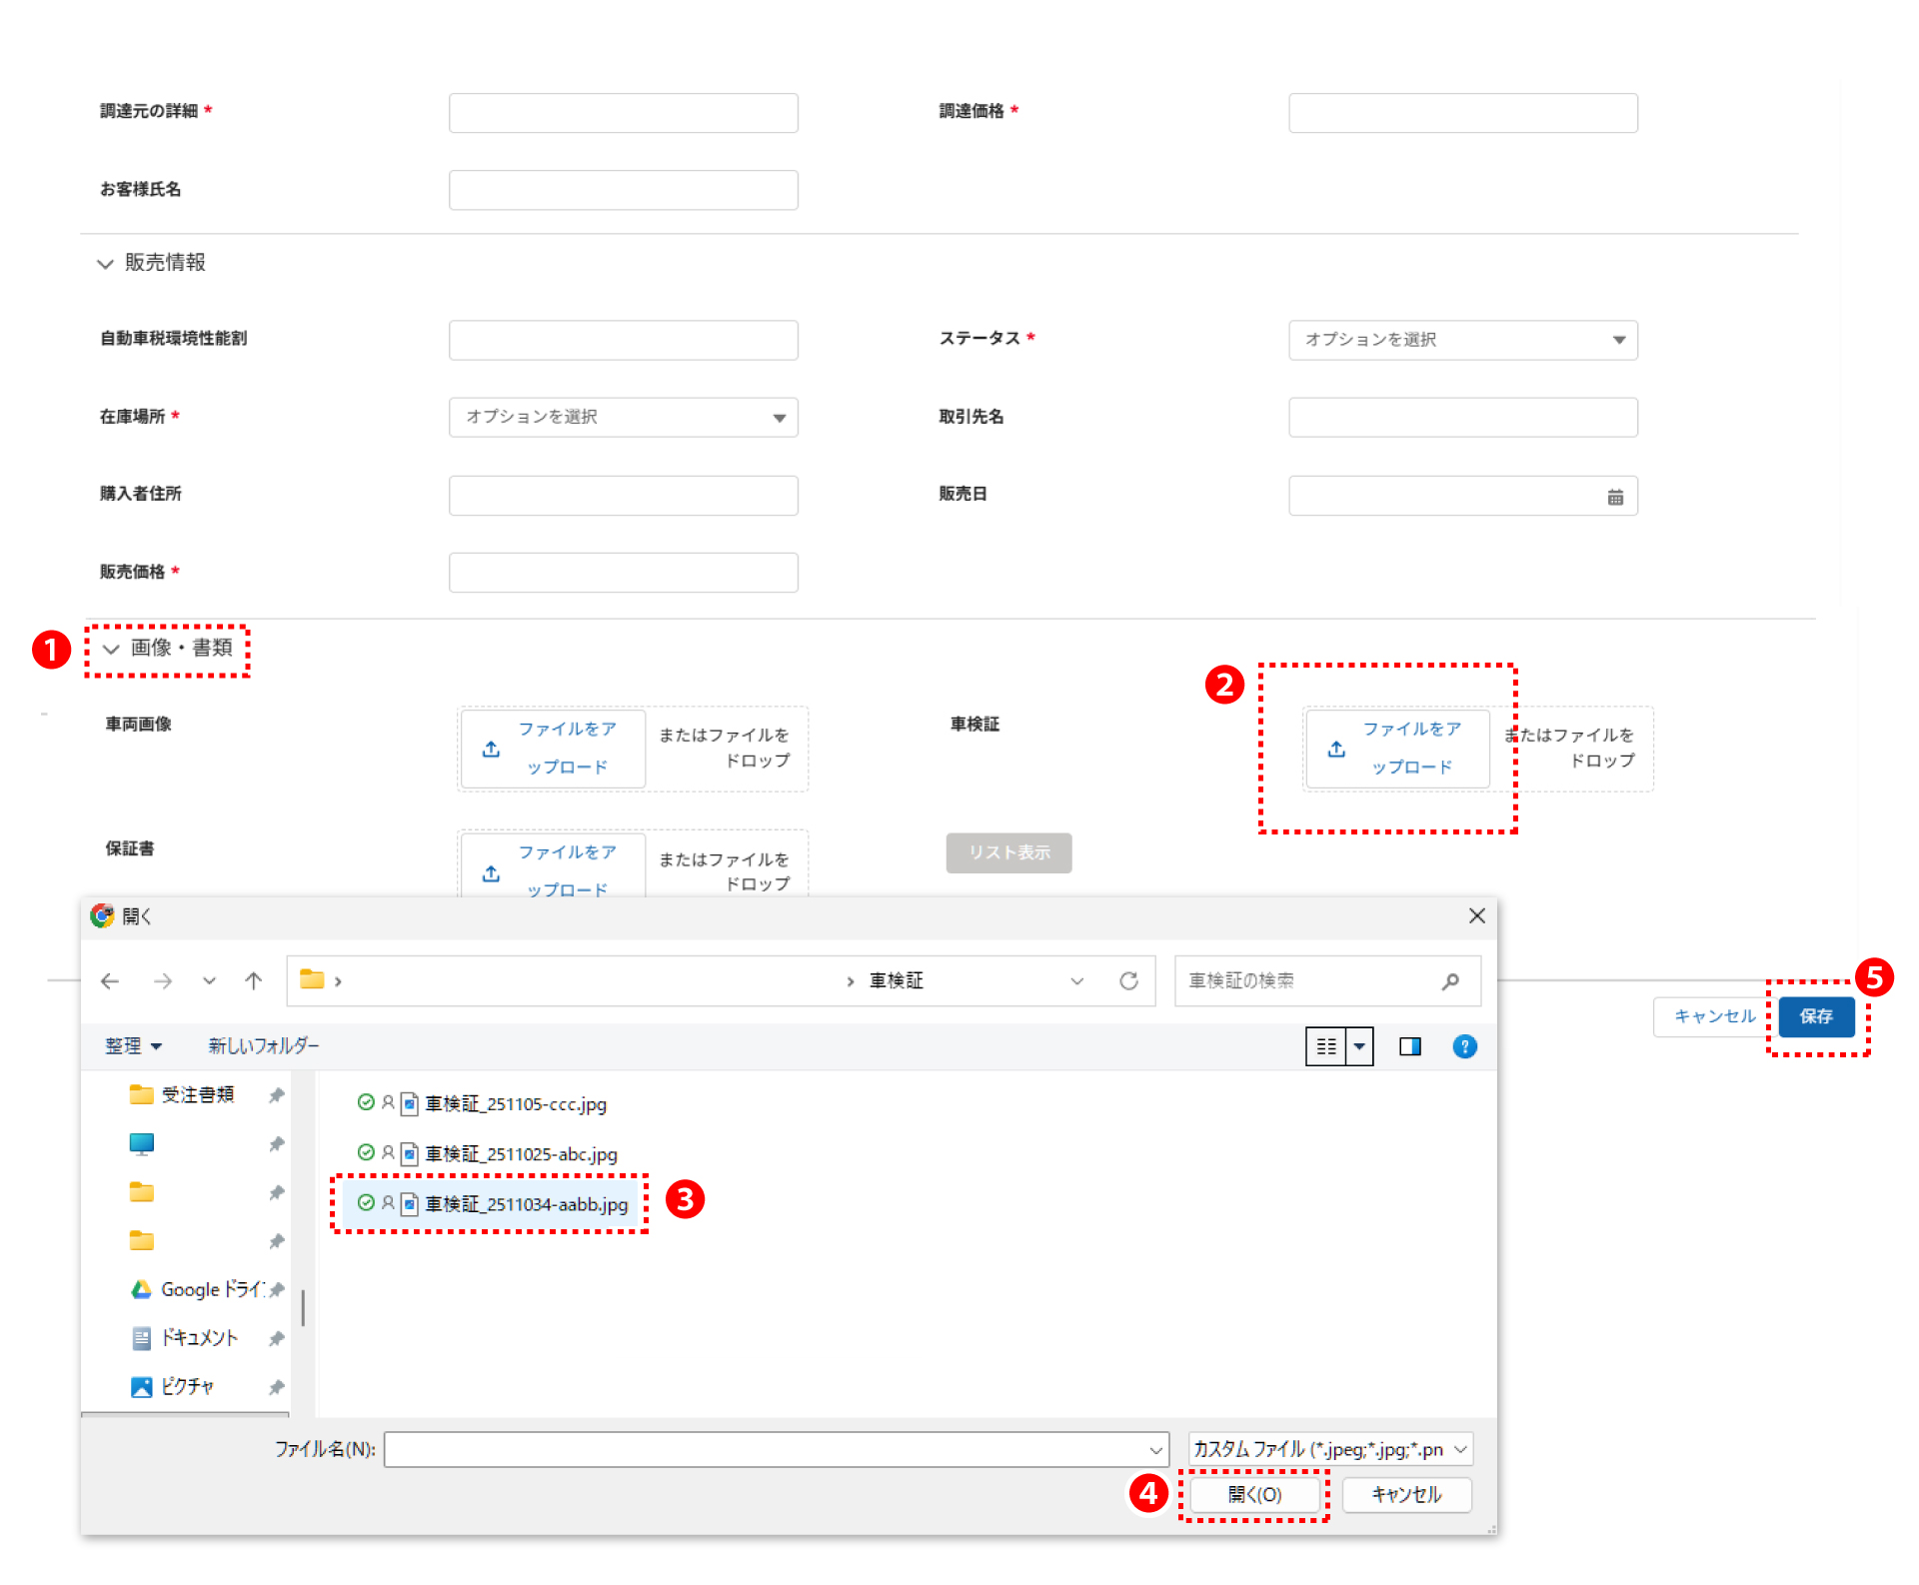Click the calendar icon in 販売日 field
Viewport: 1919px width, 1585px height.
(x=1615, y=497)
